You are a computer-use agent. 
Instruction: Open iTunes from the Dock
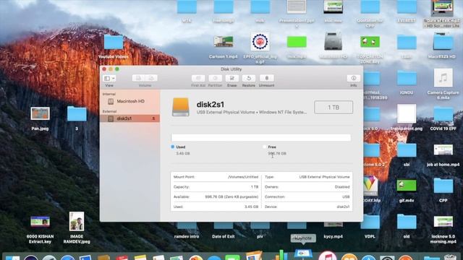coord(327,256)
